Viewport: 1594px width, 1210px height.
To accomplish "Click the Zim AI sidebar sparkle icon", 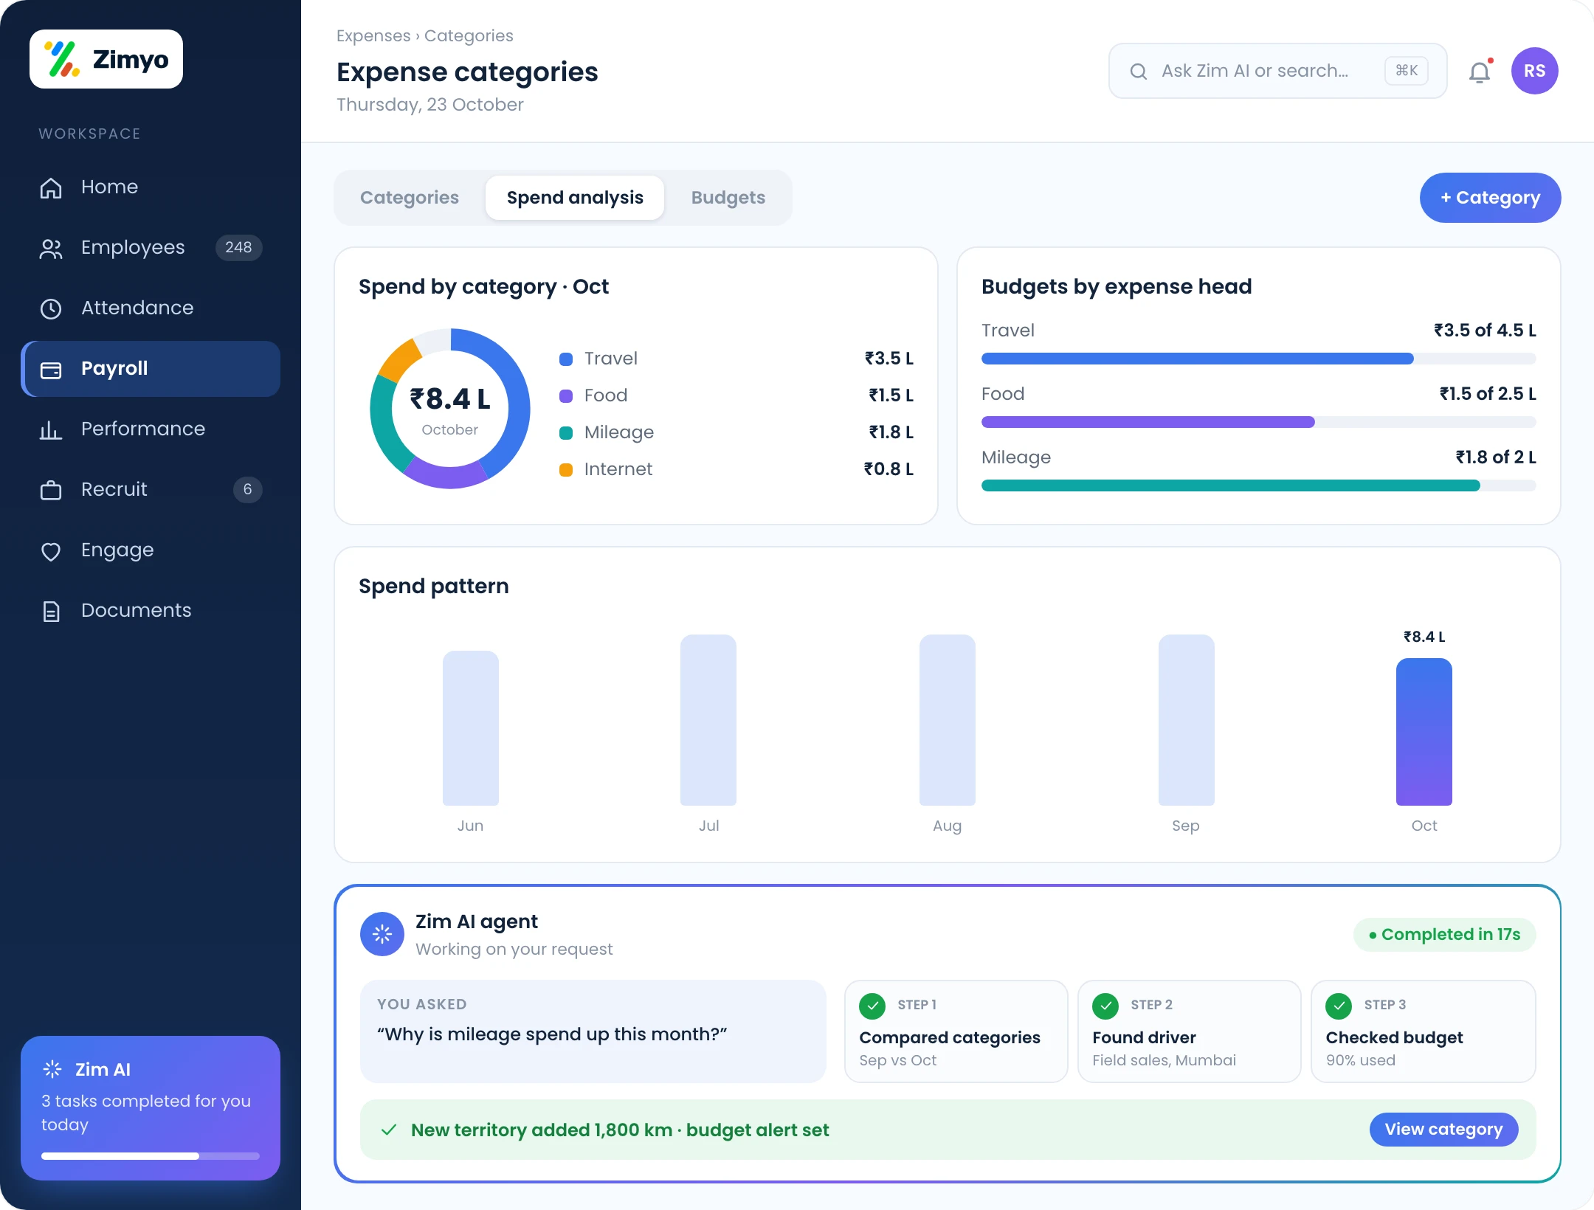I will point(52,1069).
